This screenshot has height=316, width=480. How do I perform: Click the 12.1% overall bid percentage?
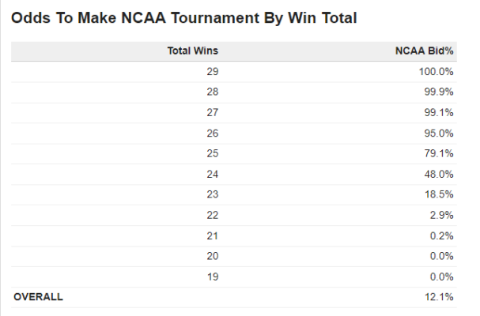click(x=439, y=297)
